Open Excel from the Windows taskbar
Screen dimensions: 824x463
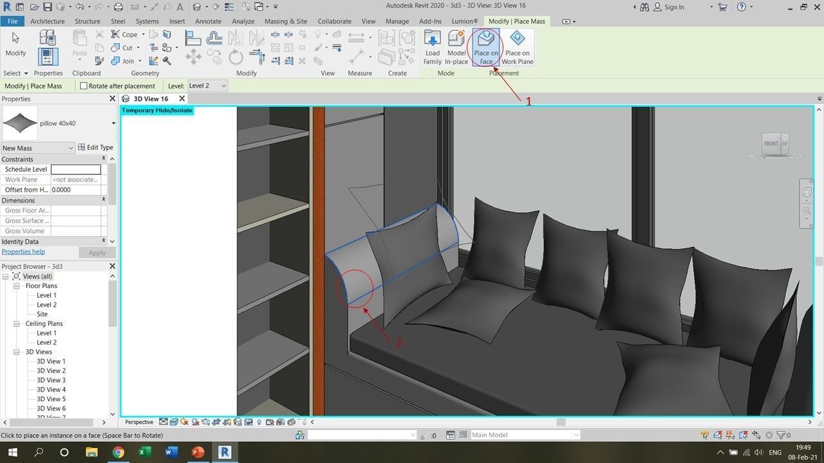(x=144, y=452)
